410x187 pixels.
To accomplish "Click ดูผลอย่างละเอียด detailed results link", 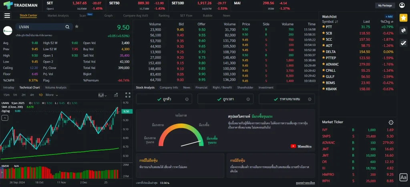I will tap(305, 183).
